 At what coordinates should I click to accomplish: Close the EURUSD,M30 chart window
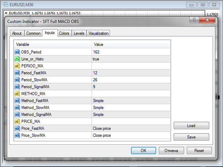(x=214, y=5)
